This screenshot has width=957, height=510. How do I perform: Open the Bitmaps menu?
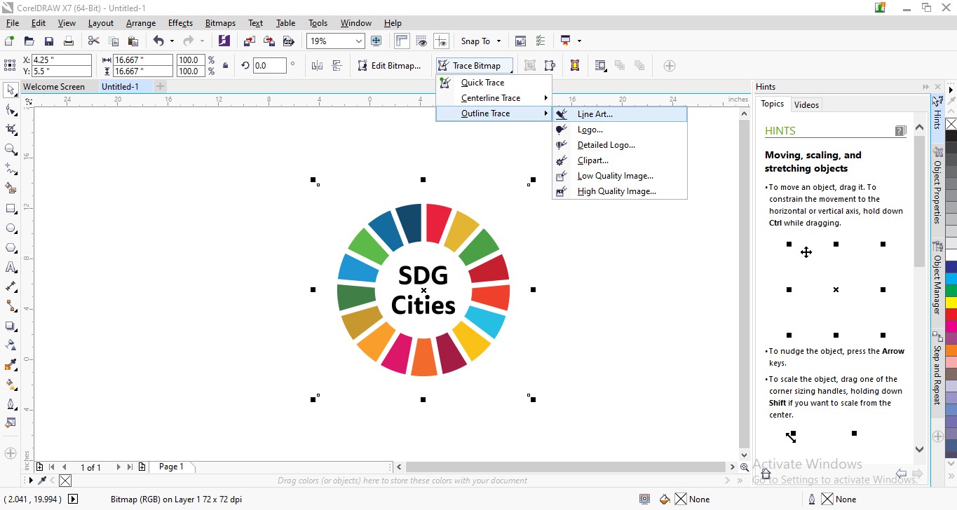[220, 23]
